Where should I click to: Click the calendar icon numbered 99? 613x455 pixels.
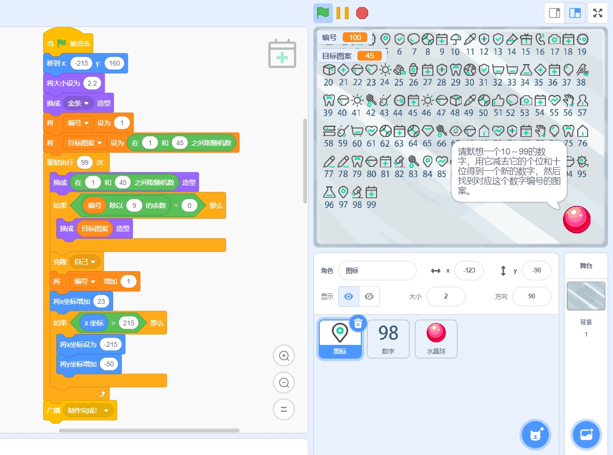pos(372,192)
